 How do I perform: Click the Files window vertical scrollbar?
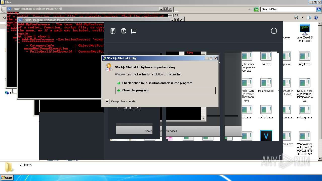coord(320,90)
